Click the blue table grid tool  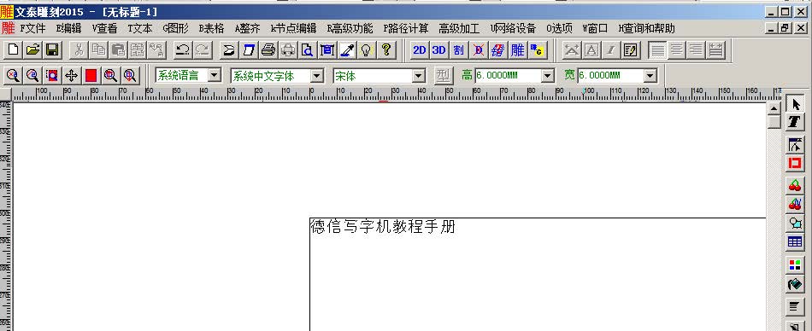(x=795, y=242)
